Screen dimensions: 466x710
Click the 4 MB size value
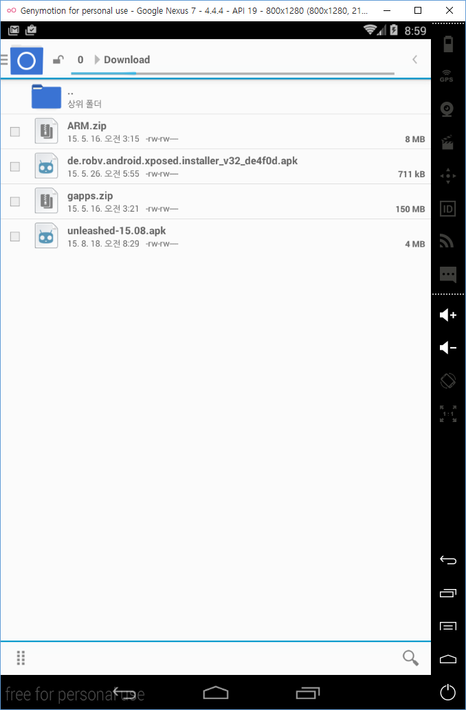click(415, 244)
